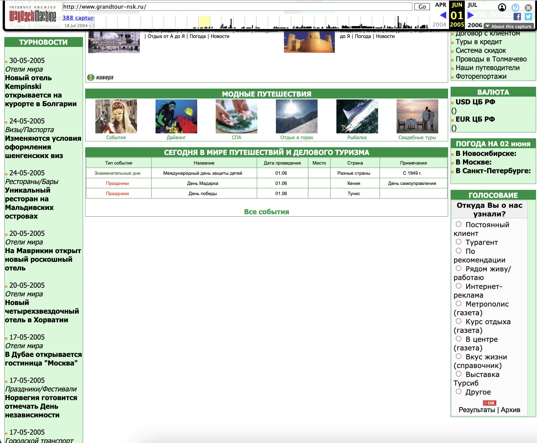Click USD ЦБ РФ currency label
Screen dimensions: 537x443
click(x=475, y=102)
